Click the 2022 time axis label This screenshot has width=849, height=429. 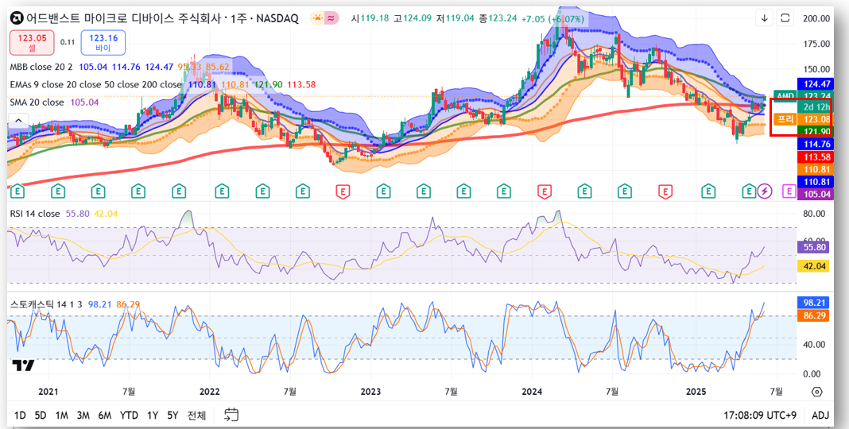click(209, 392)
